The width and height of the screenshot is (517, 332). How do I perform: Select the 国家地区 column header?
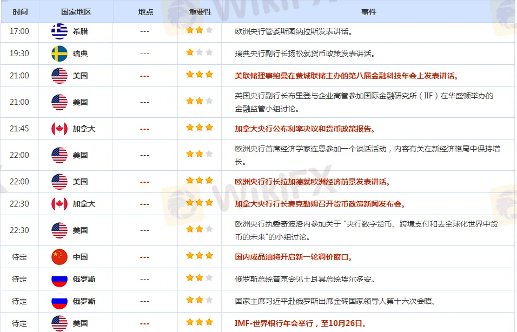[x=76, y=12]
